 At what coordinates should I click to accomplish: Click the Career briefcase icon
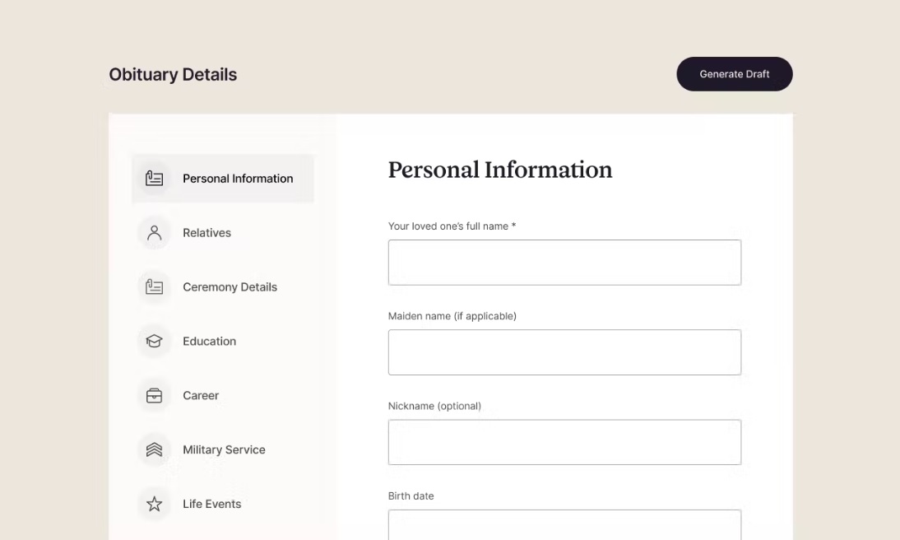click(x=154, y=396)
